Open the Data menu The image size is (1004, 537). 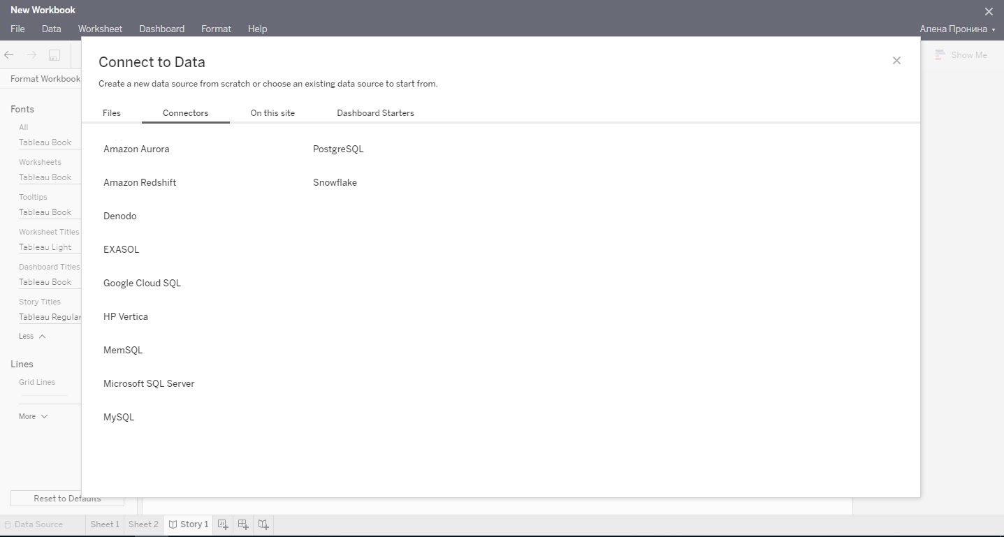(51, 29)
